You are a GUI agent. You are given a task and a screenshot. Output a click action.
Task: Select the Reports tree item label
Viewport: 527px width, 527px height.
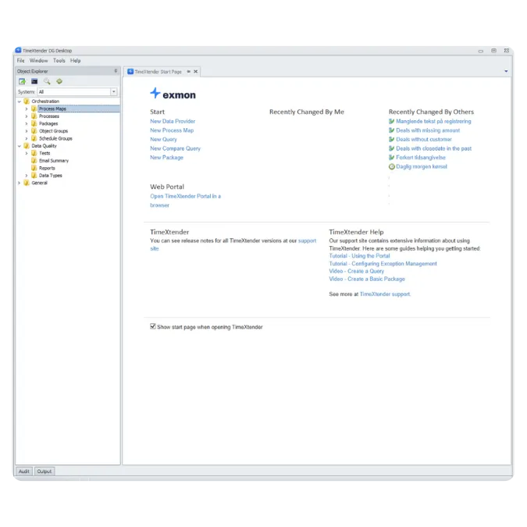pyautogui.click(x=47, y=168)
